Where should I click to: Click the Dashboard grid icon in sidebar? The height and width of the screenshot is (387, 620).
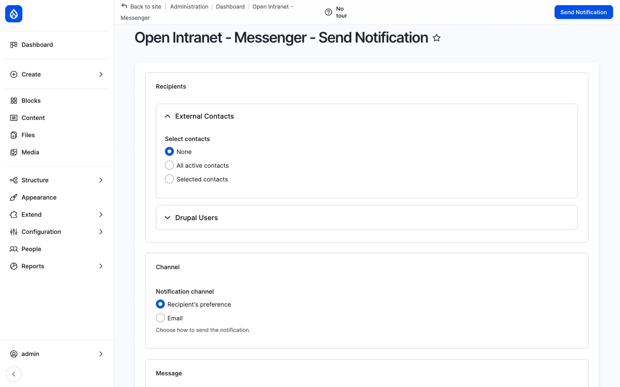14,45
